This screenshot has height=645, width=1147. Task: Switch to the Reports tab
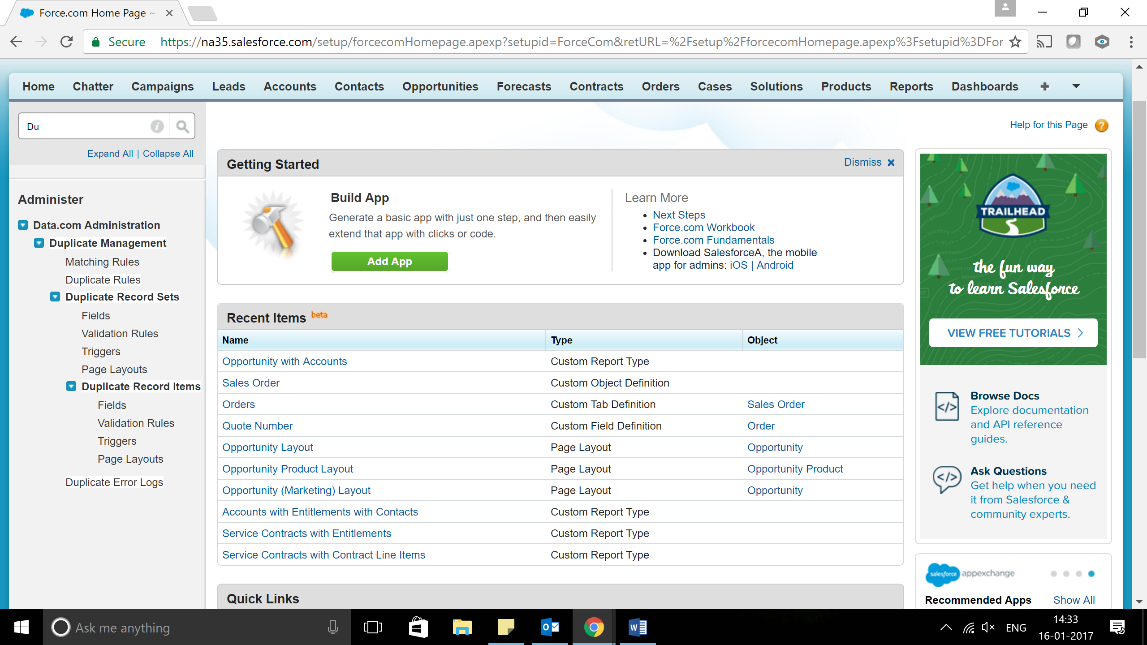911,86
